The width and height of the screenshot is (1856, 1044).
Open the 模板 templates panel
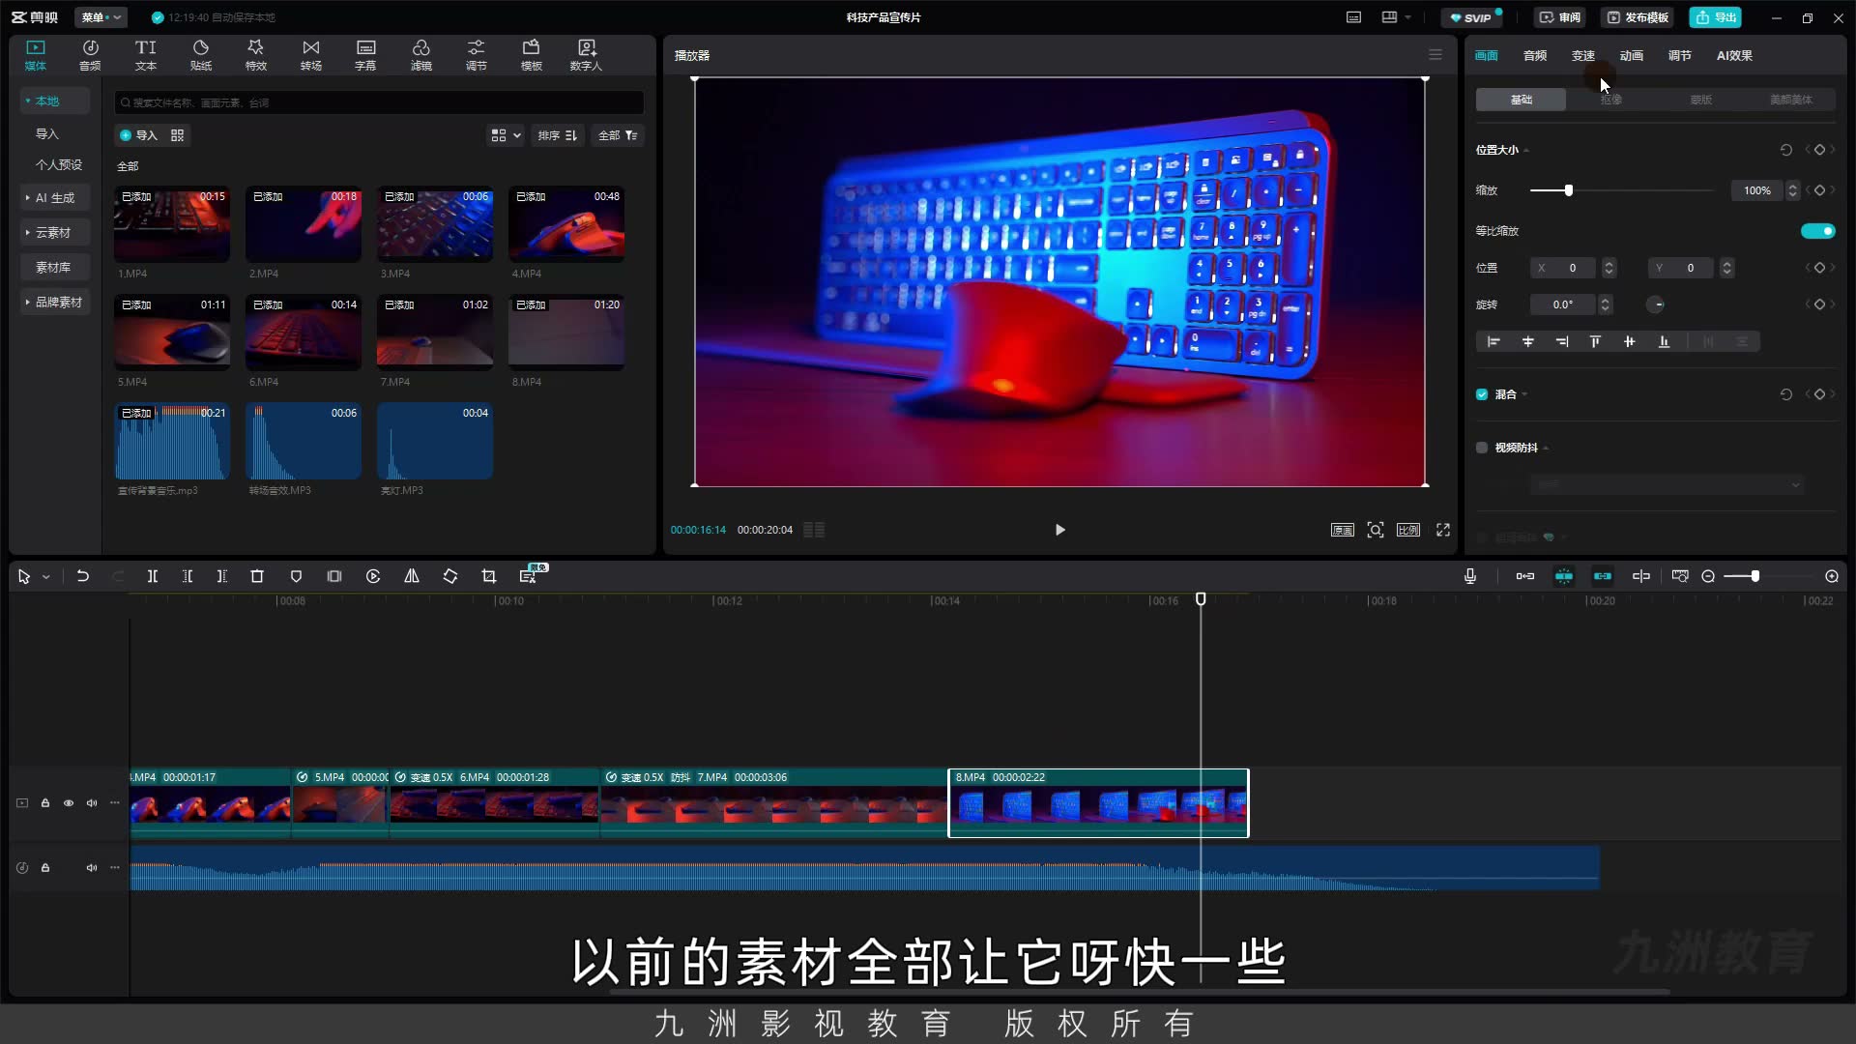(532, 55)
